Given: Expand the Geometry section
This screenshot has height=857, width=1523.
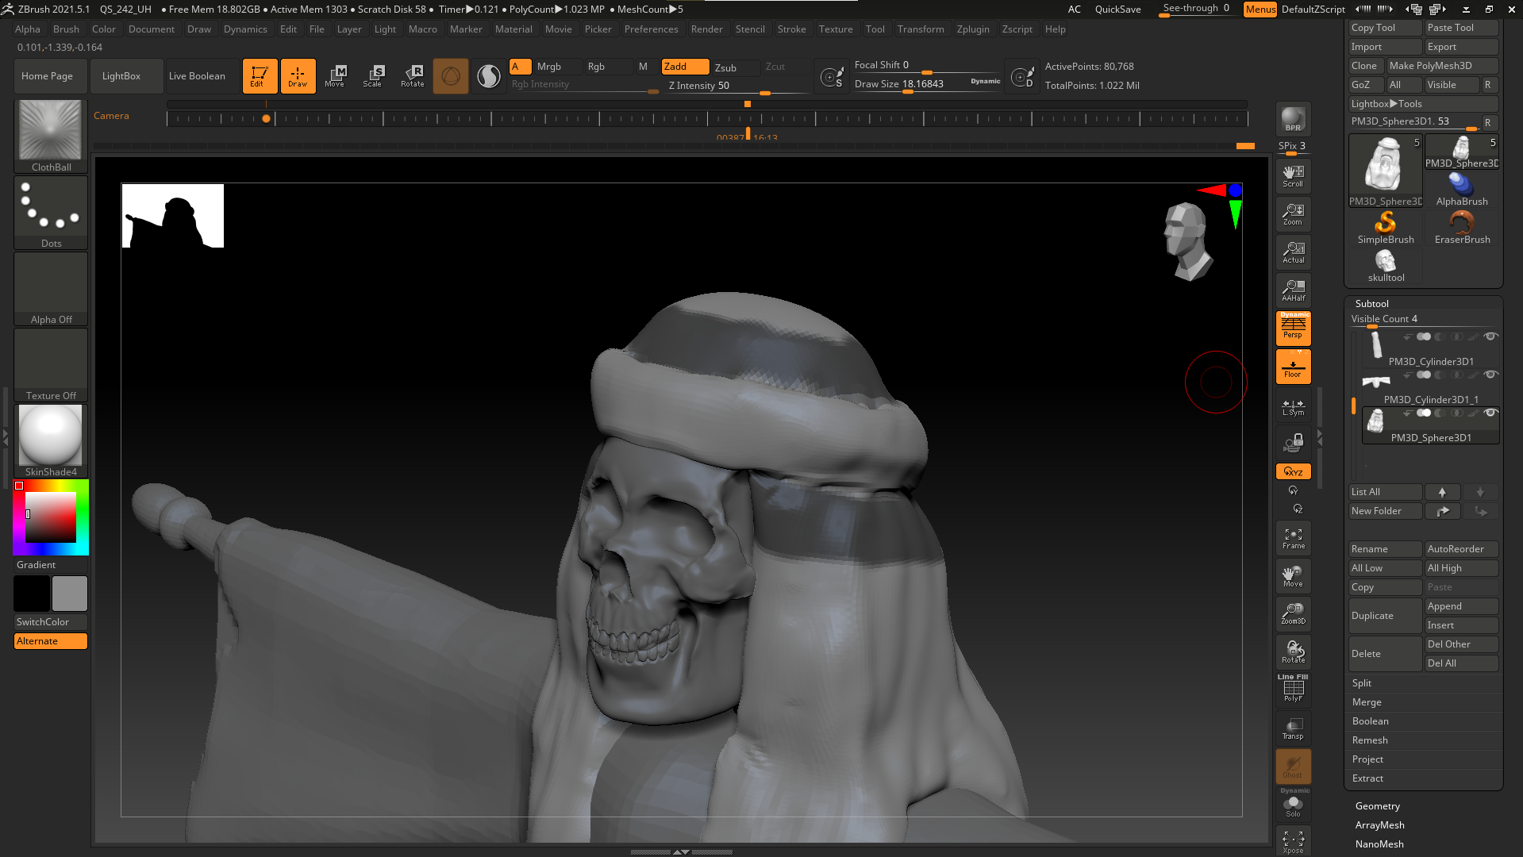Looking at the screenshot, I should [1377, 806].
